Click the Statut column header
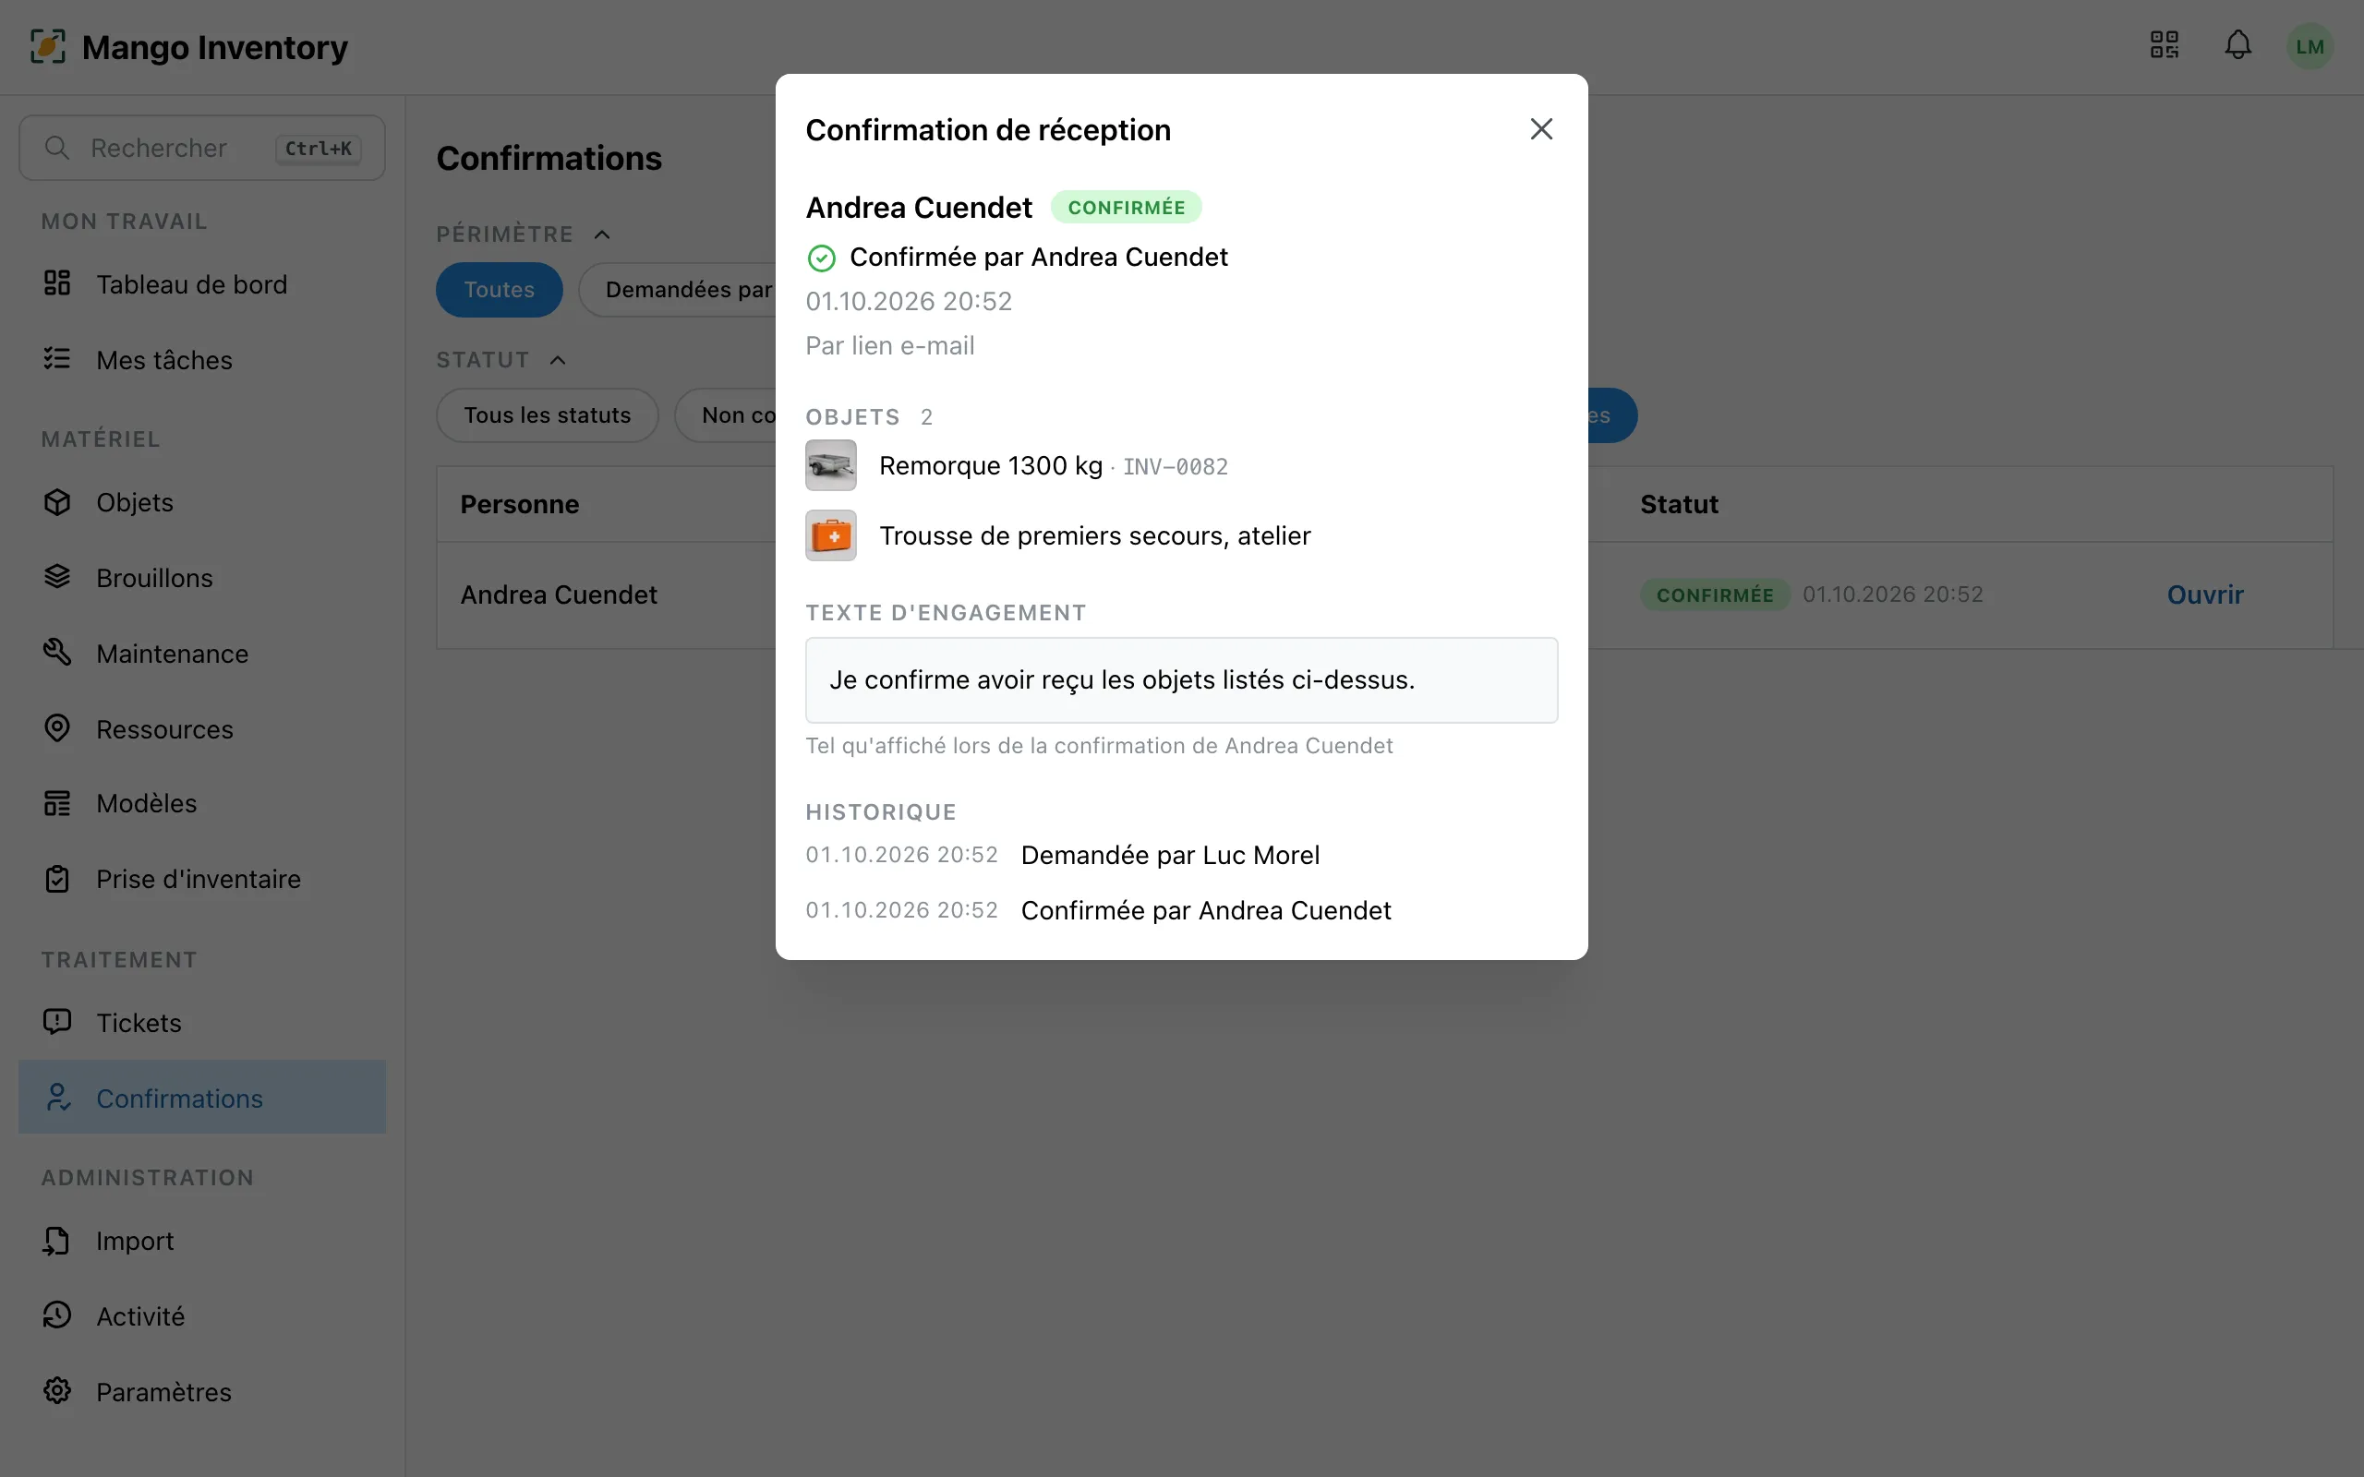This screenshot has width=2364, height=1477. coord(1678,504)
